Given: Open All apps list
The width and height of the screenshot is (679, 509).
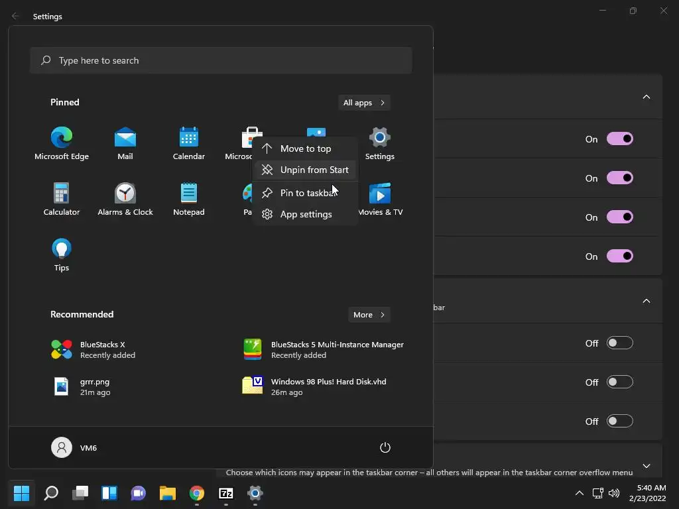Looking at the screenshot, I should point(364,103).
